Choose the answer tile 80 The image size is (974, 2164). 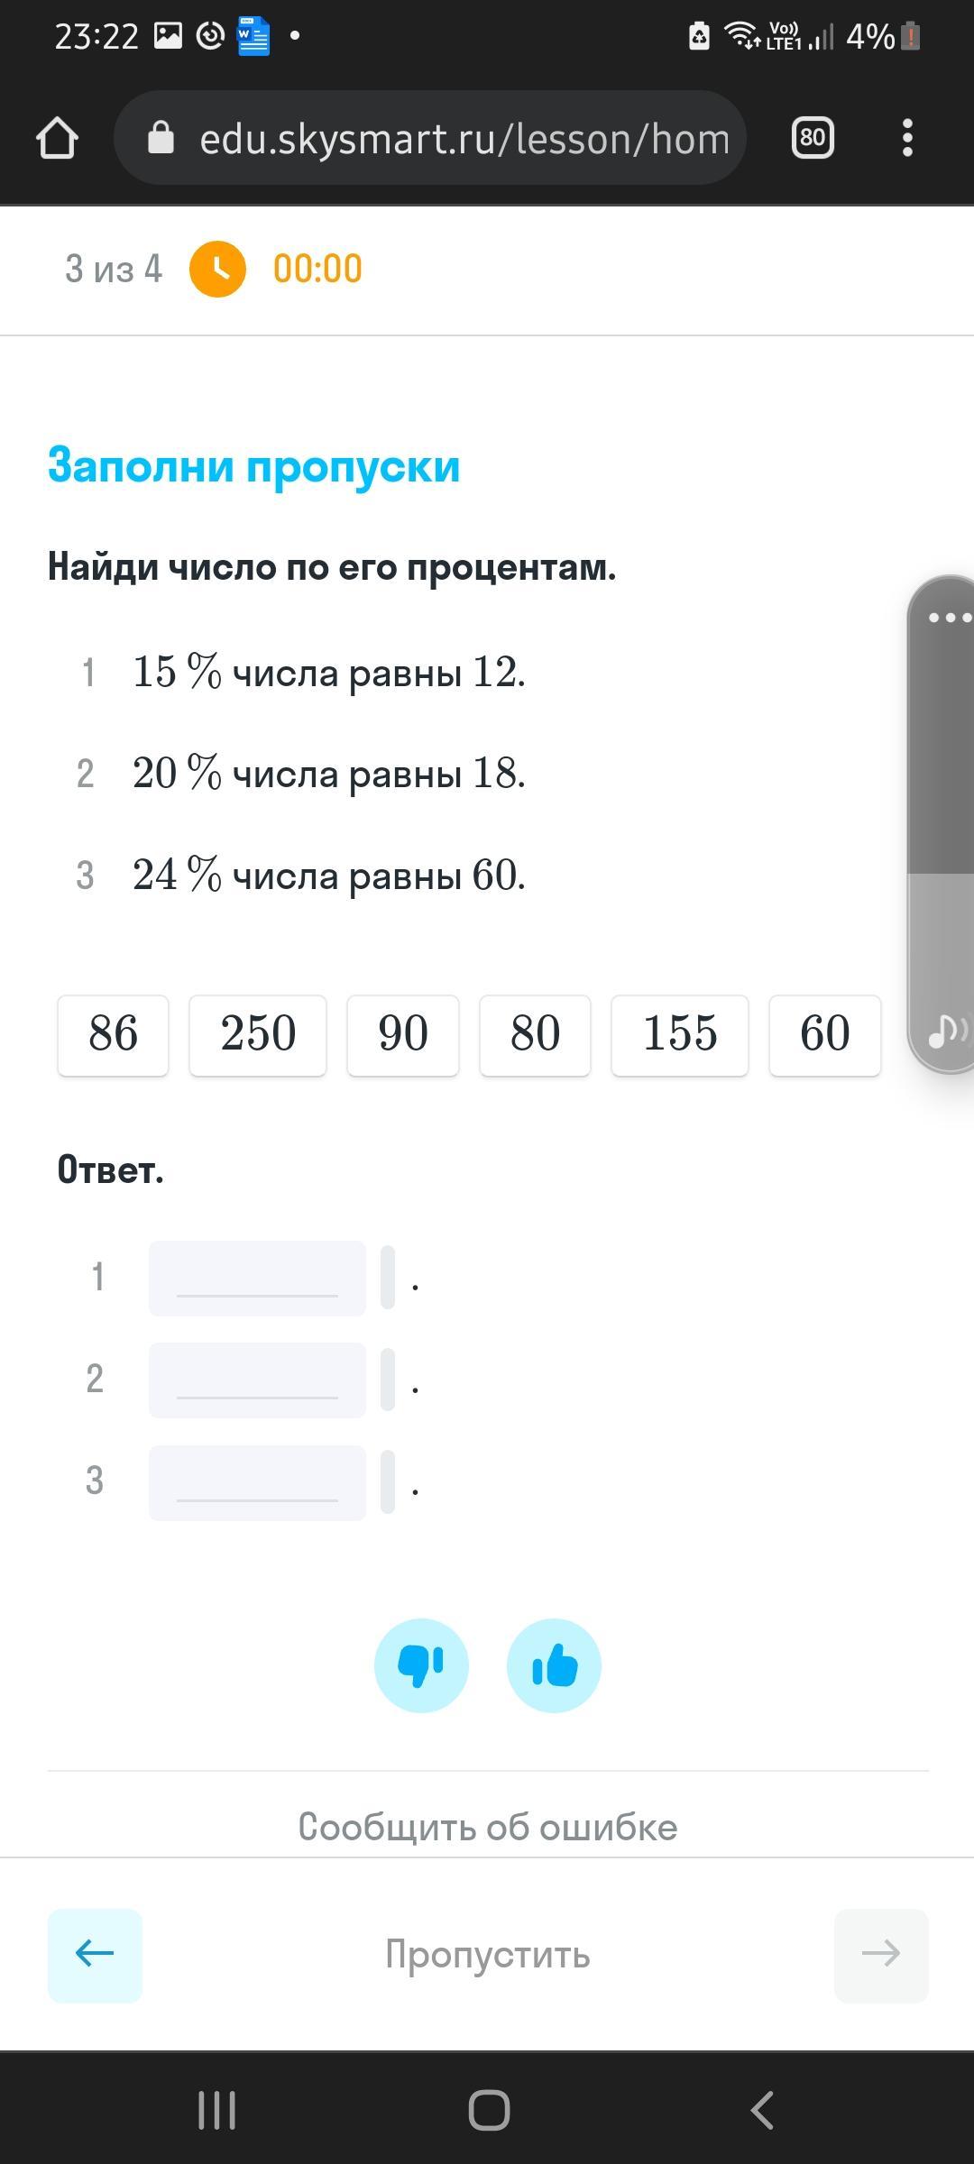point(535,1034)
